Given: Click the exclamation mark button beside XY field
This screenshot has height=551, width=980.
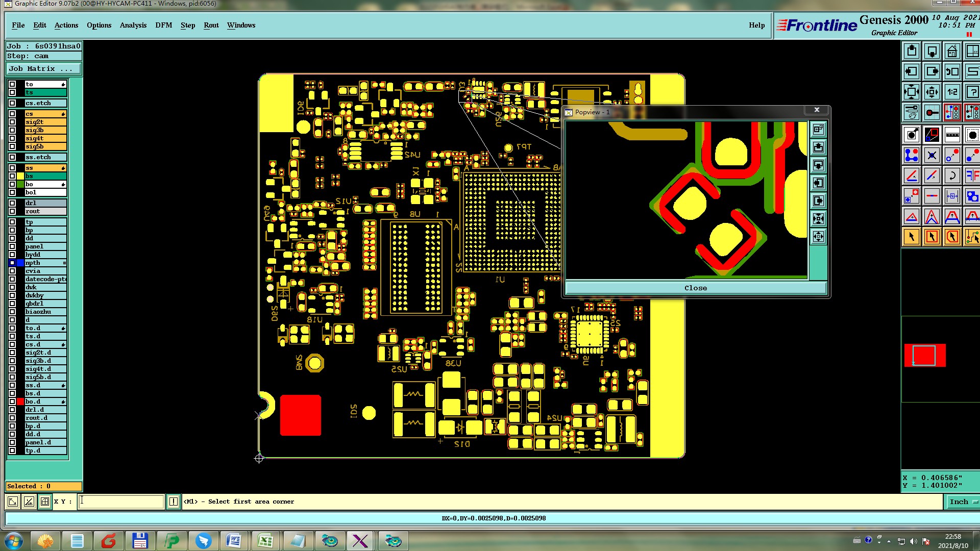Looking at the screenshot, I should coord(174,502).
